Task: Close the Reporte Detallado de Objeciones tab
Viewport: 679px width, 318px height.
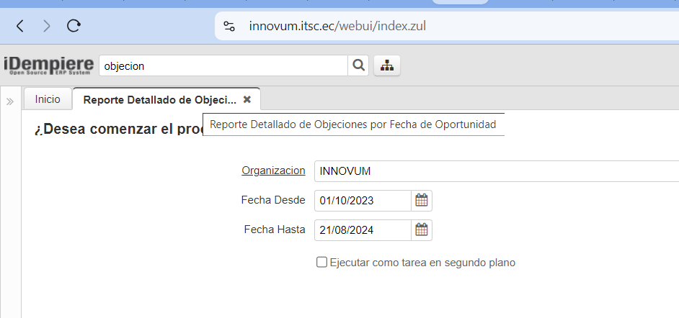Action: [x=247, y=99]
